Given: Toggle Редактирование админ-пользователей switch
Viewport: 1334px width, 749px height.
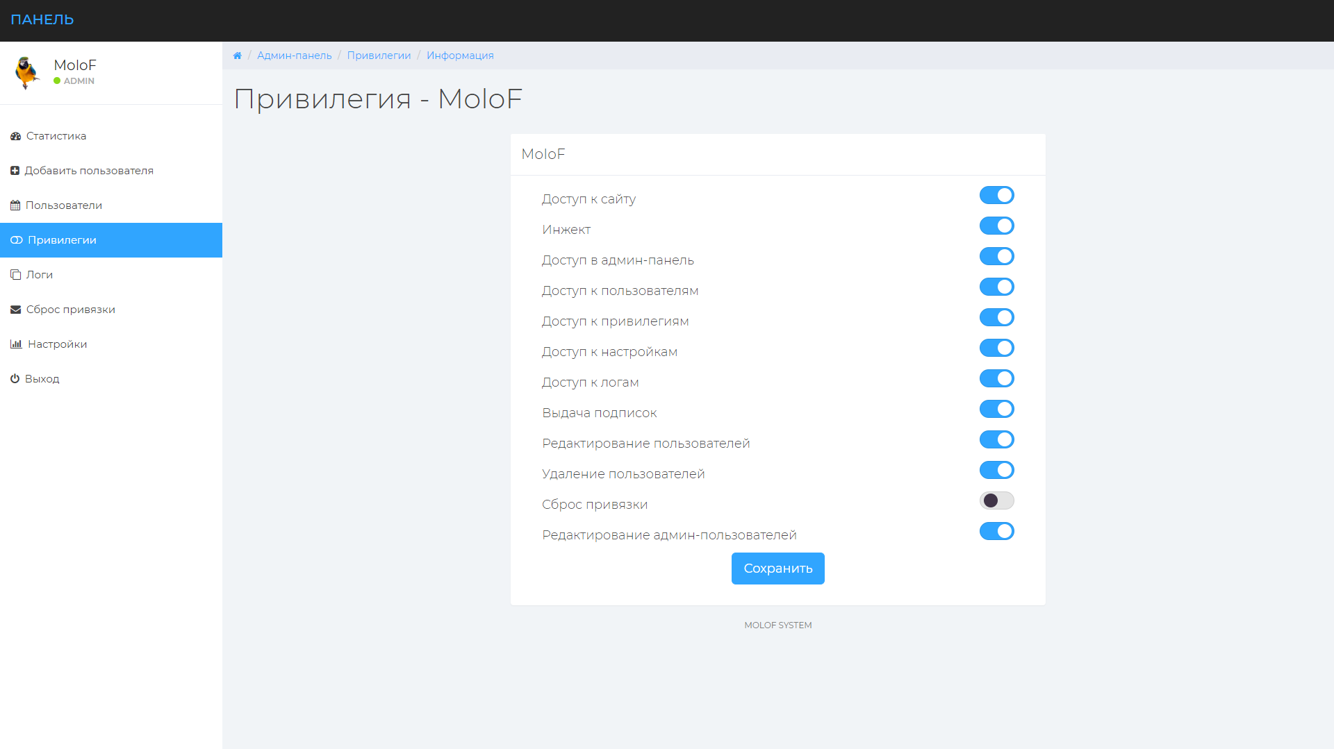Looking at the screenshot, I should (997, 531).
